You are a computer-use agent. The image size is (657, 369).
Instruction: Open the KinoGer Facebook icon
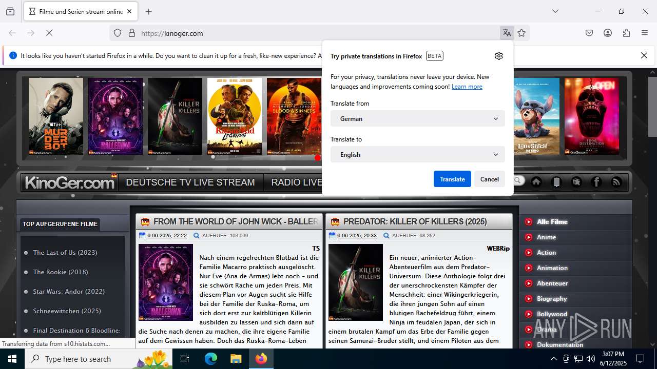tap(596, 182)
